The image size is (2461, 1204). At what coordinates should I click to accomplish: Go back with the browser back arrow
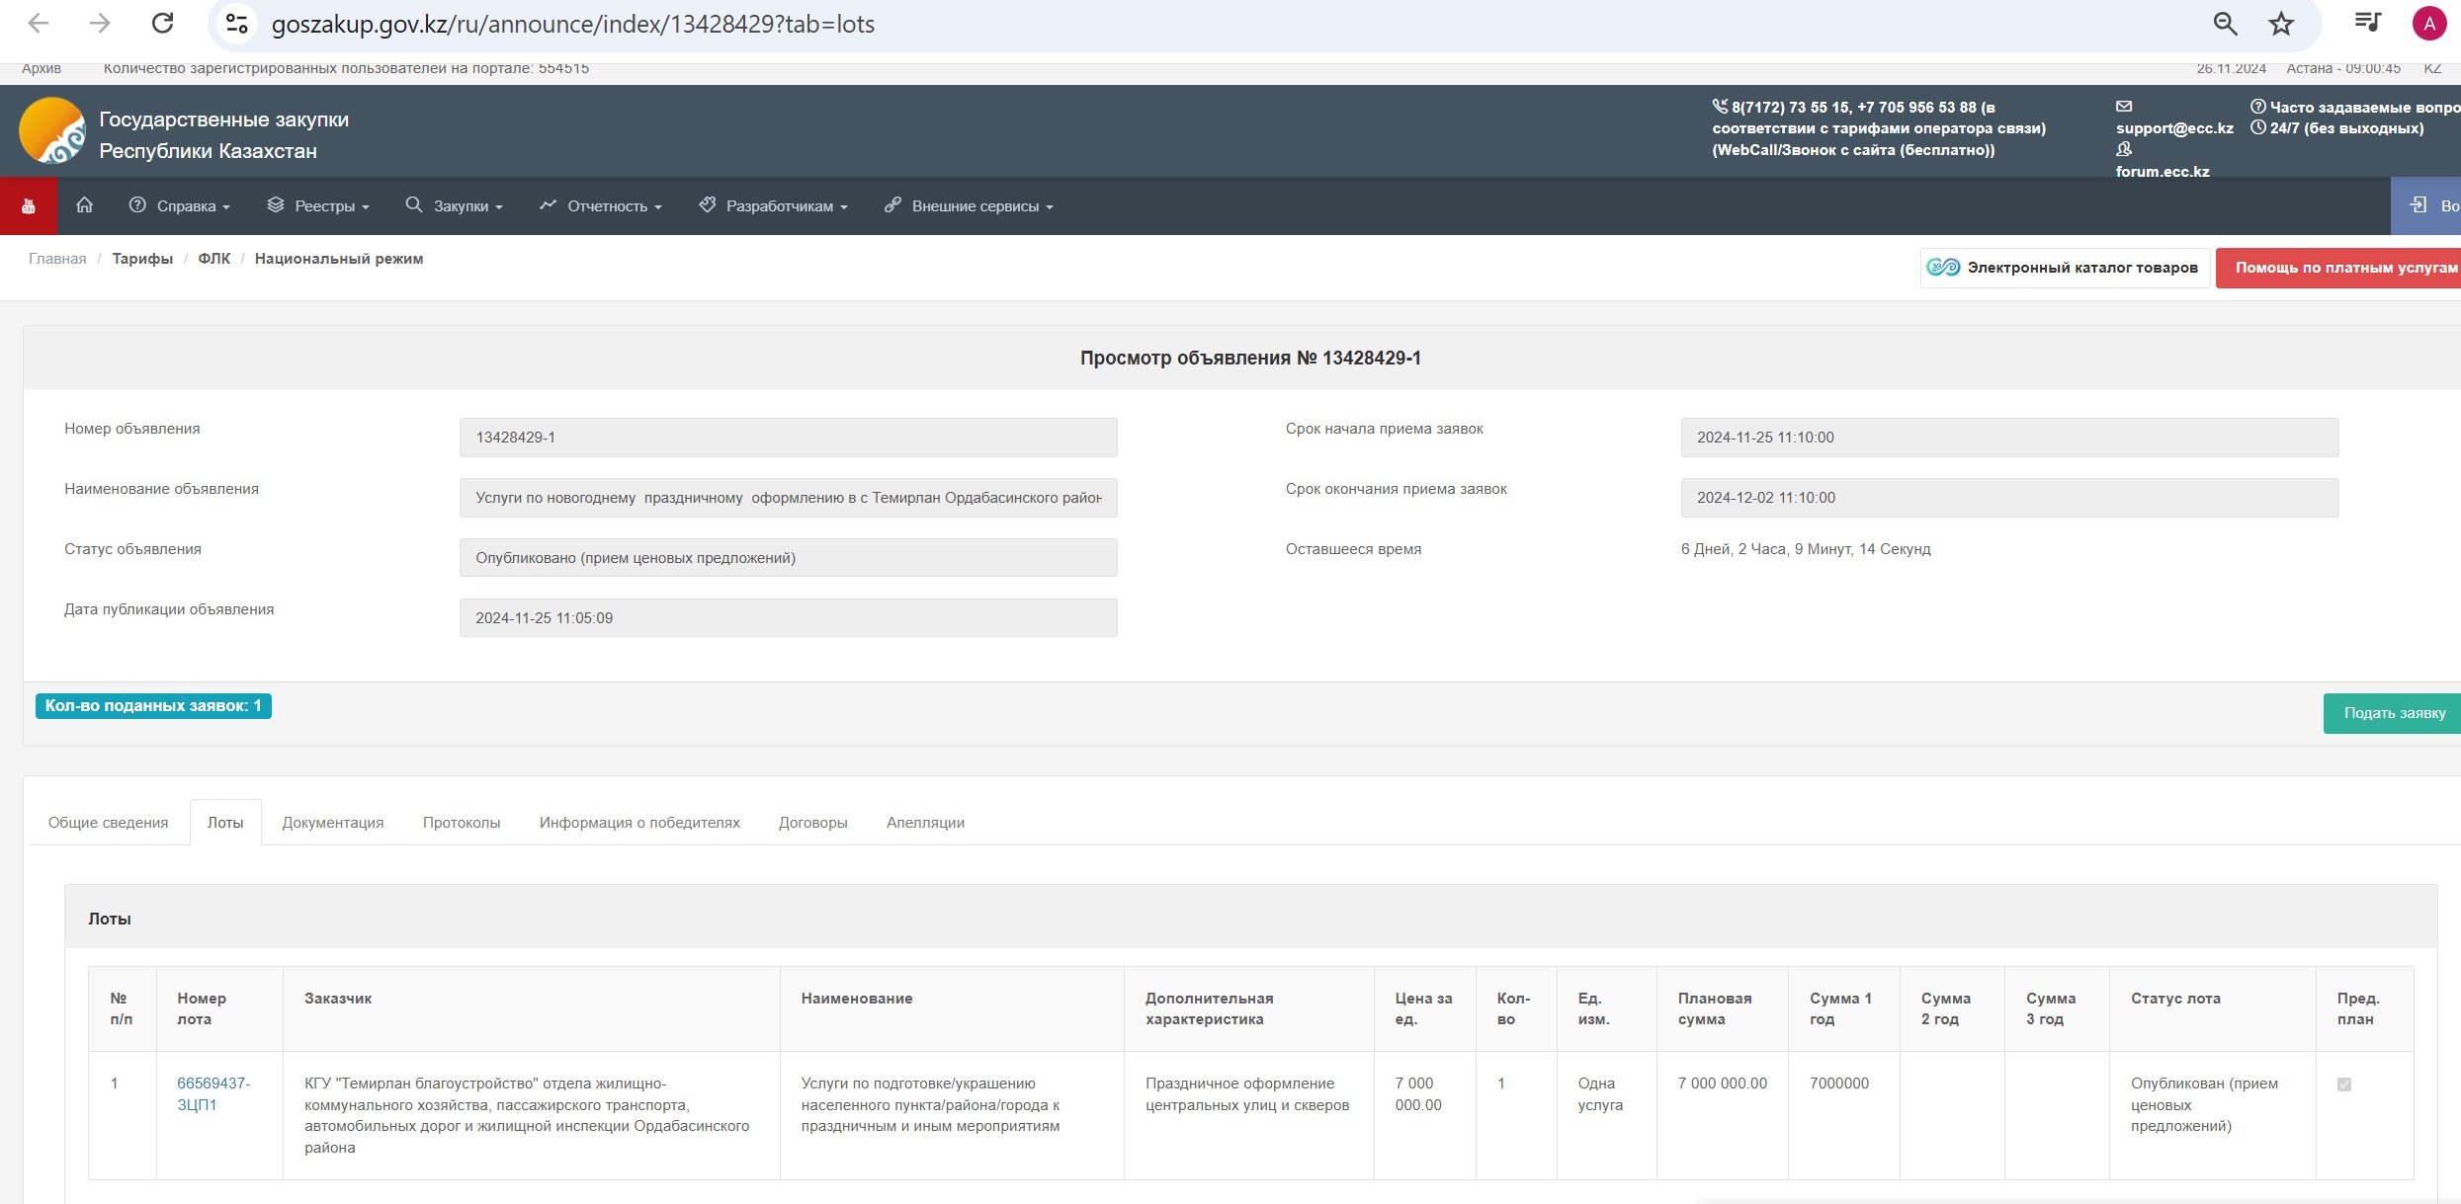(x=39, y=24)
